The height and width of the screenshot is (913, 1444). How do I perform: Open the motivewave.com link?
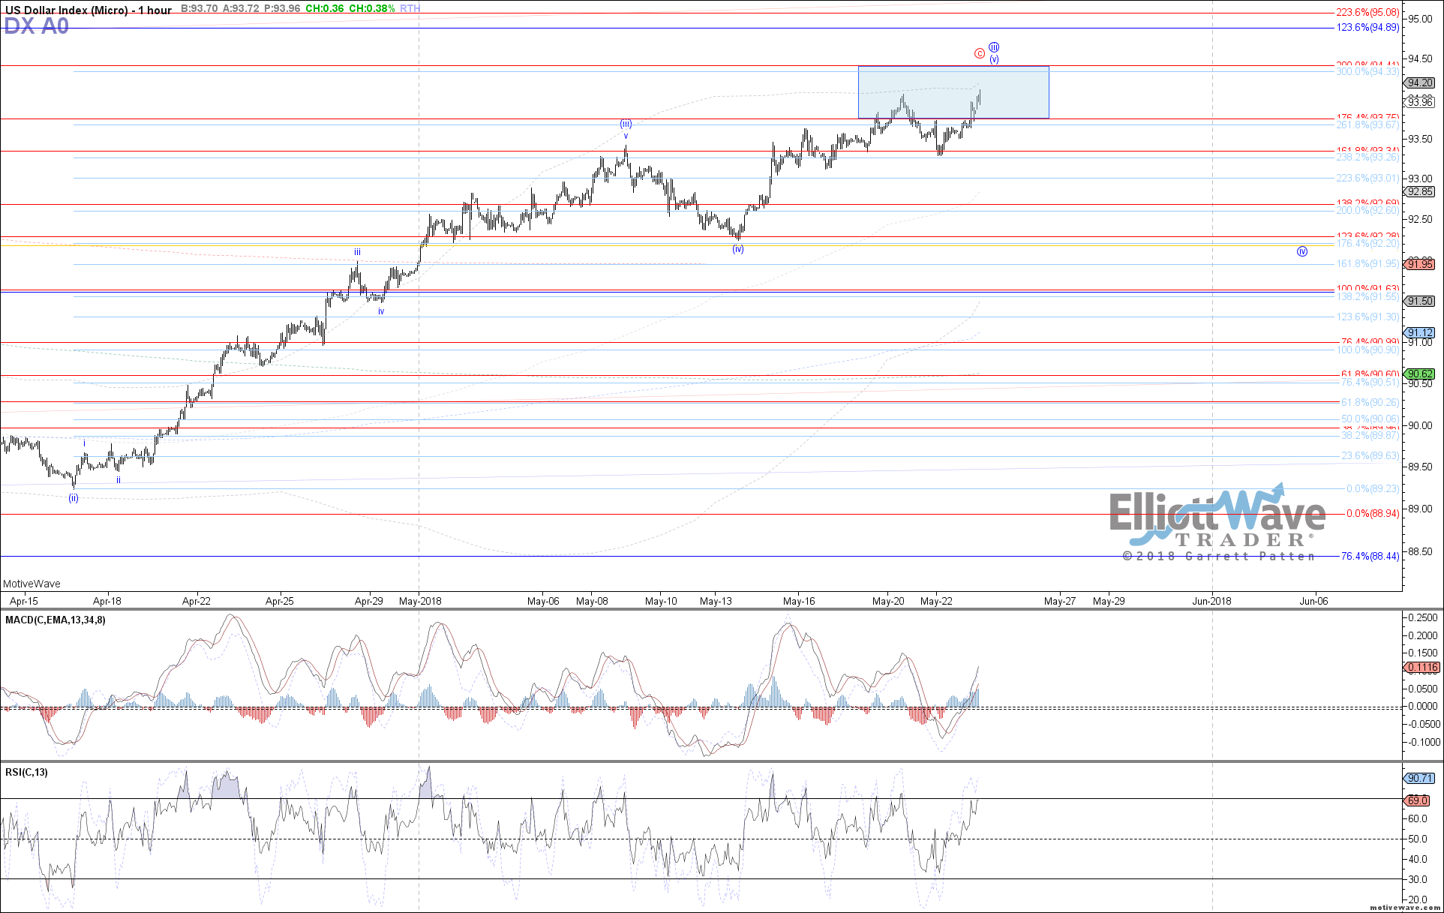tap(1405, 907)
